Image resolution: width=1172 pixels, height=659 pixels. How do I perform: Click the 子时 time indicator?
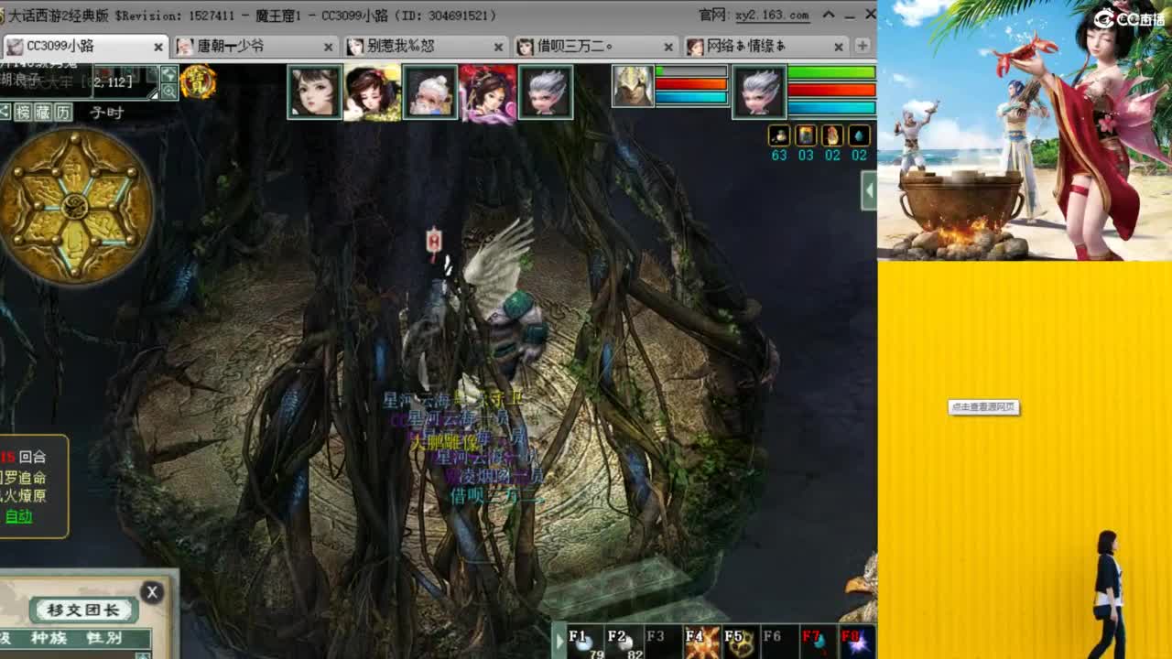[106, 112]
